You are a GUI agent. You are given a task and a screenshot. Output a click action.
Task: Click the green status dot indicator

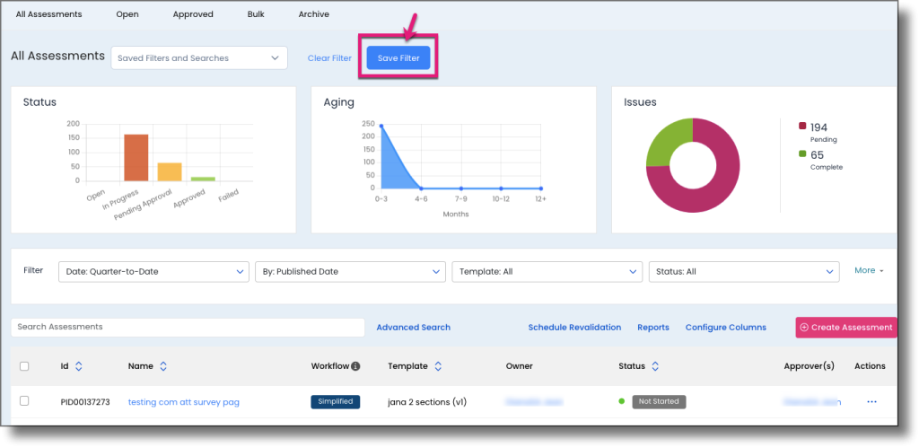pos(622,401)
